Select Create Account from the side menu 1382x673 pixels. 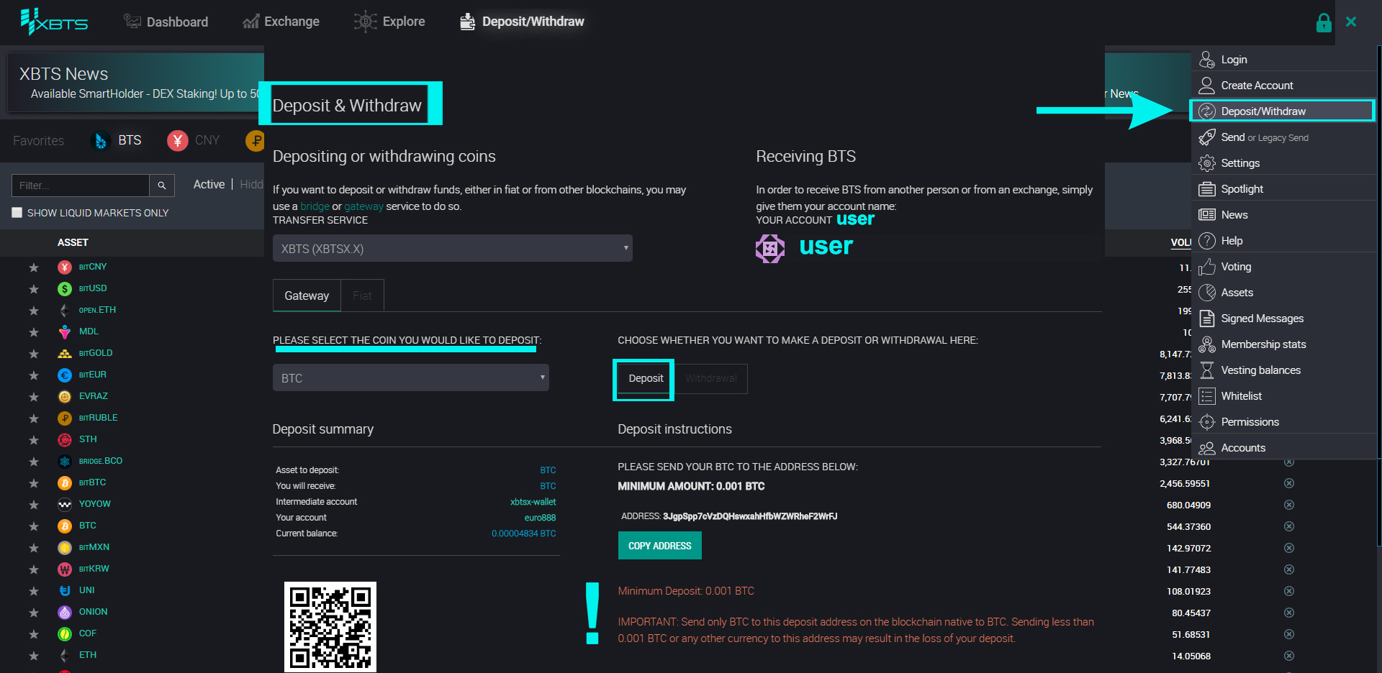(1284, 85)
